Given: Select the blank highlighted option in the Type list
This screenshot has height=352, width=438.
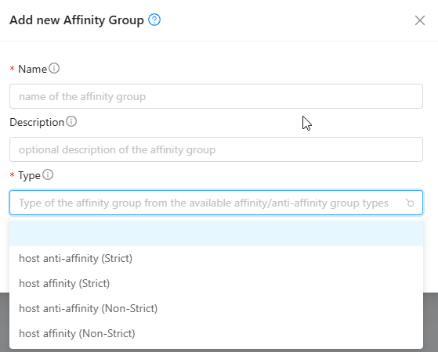Looking at the screenshot, I should click(x=216, y=233).
